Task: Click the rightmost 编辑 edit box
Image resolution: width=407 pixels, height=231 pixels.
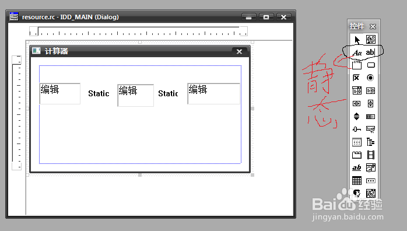Action: tap(213, 94)
